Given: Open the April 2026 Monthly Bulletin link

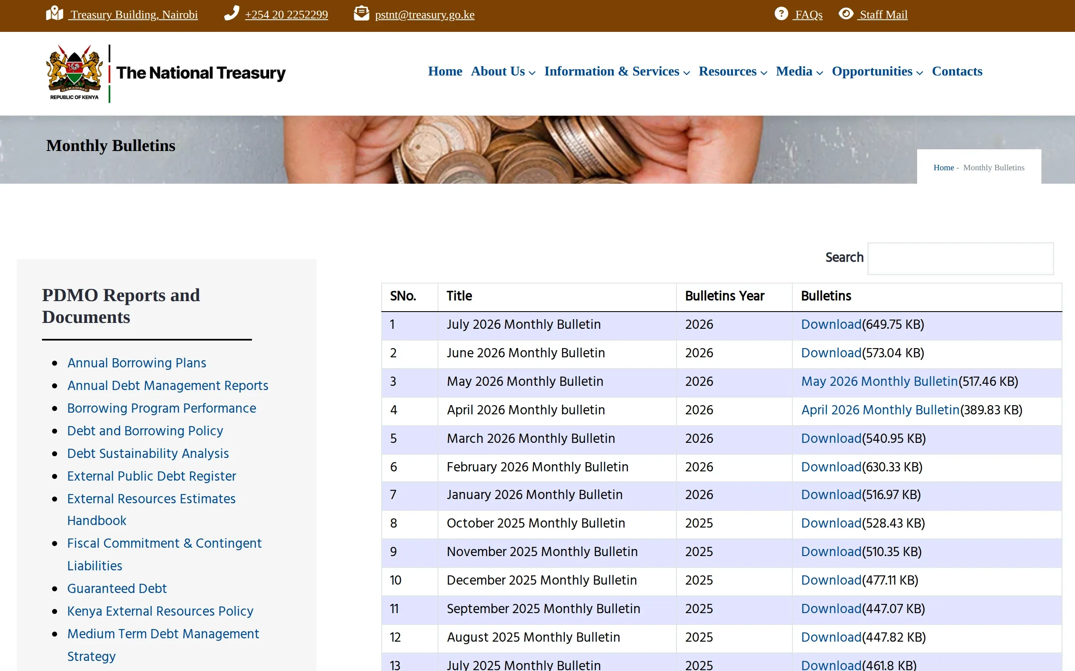Looking at the screenshot, I should pyautogui.click(x=880, y=410).
